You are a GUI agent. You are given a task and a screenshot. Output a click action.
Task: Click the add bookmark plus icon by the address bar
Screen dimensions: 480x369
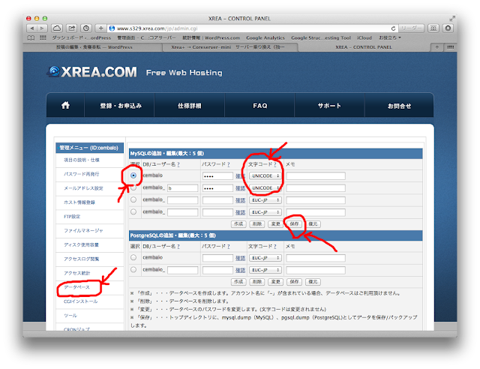coord(100,28)
